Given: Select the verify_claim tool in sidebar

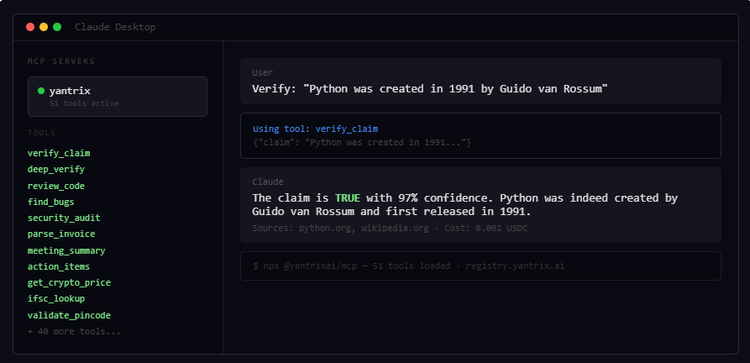Looking at the screenshot, I should click(x=59, y=154).
